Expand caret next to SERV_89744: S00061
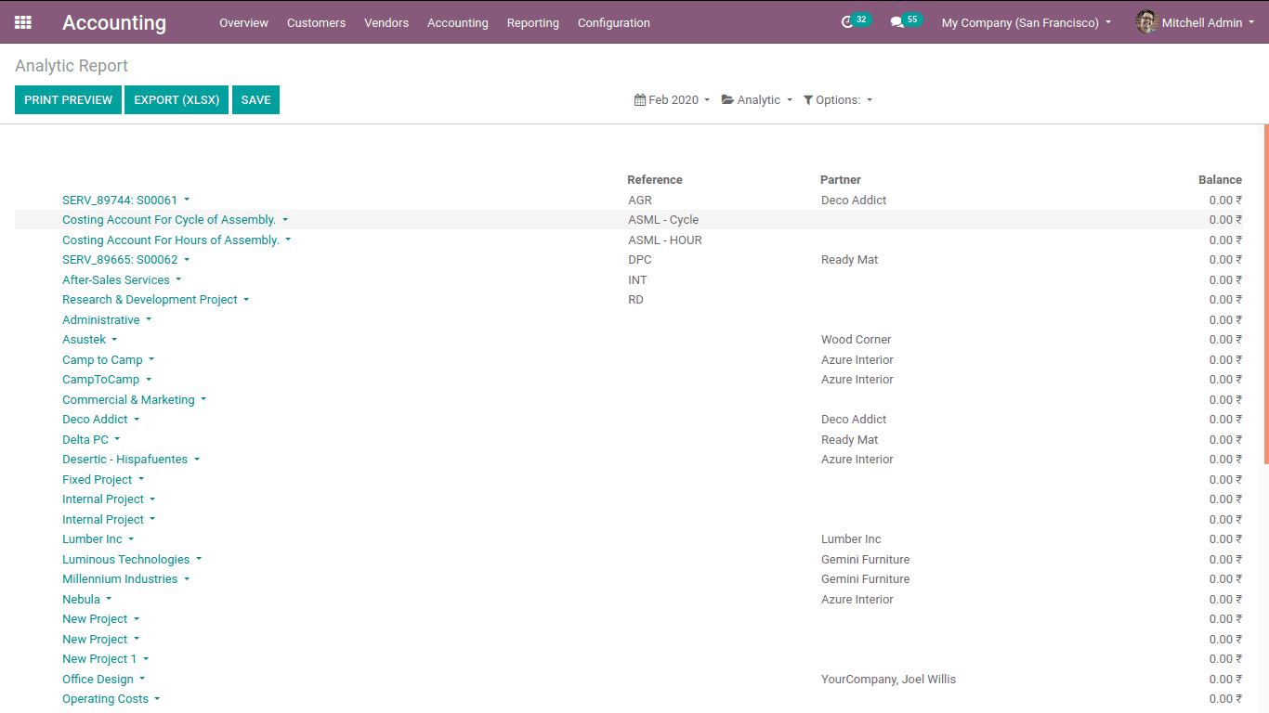Viewport: 1269px width, 713px height. [x=187, y=200]
